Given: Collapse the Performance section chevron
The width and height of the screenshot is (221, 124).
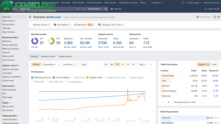Looking at the screenshot, I should click(152, 72).
